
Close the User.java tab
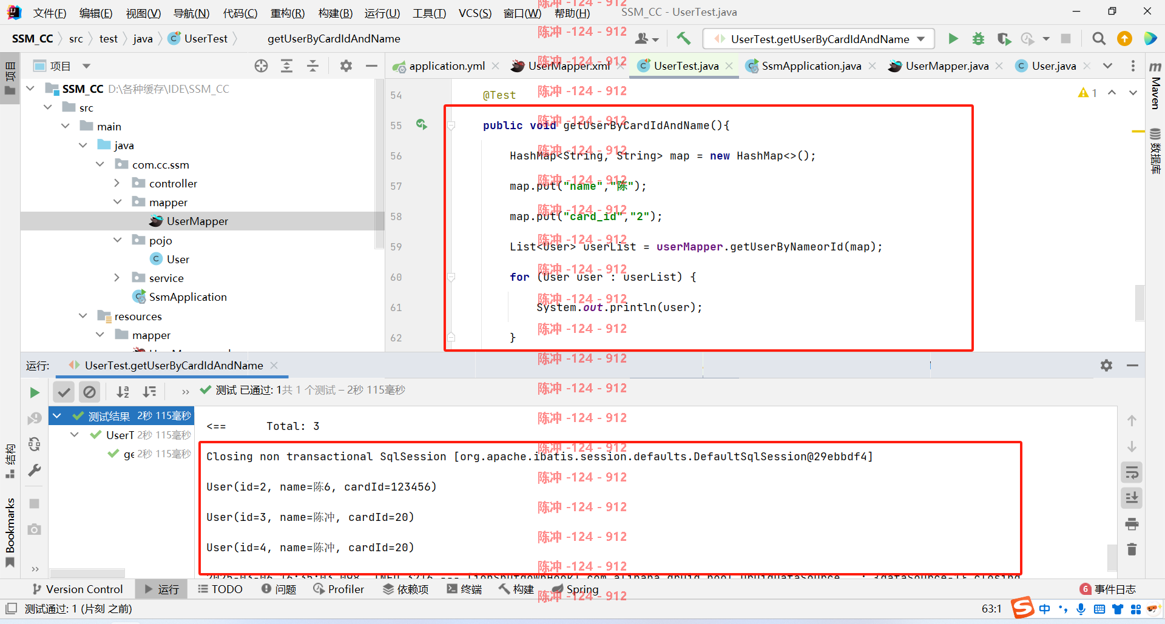(x=1087, y=66)
